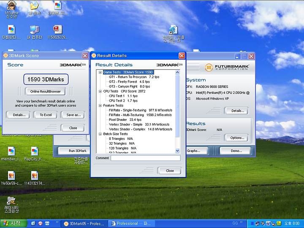Click the '1590 3DMarks' score box

46,79
